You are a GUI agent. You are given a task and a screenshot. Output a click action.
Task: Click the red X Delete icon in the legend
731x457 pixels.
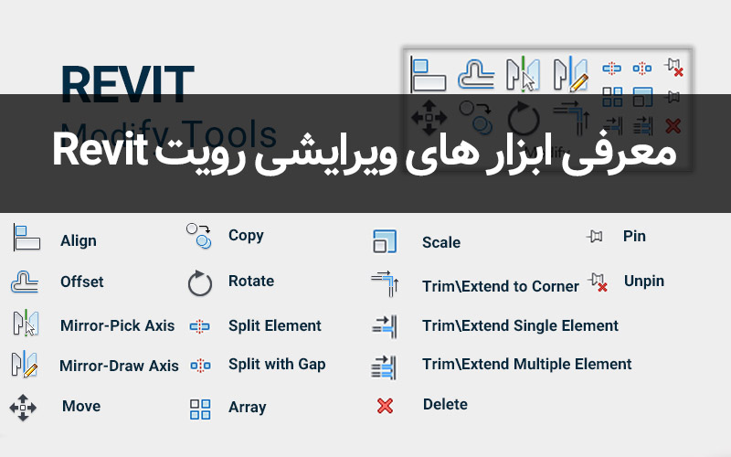click(x=385, y=406)
